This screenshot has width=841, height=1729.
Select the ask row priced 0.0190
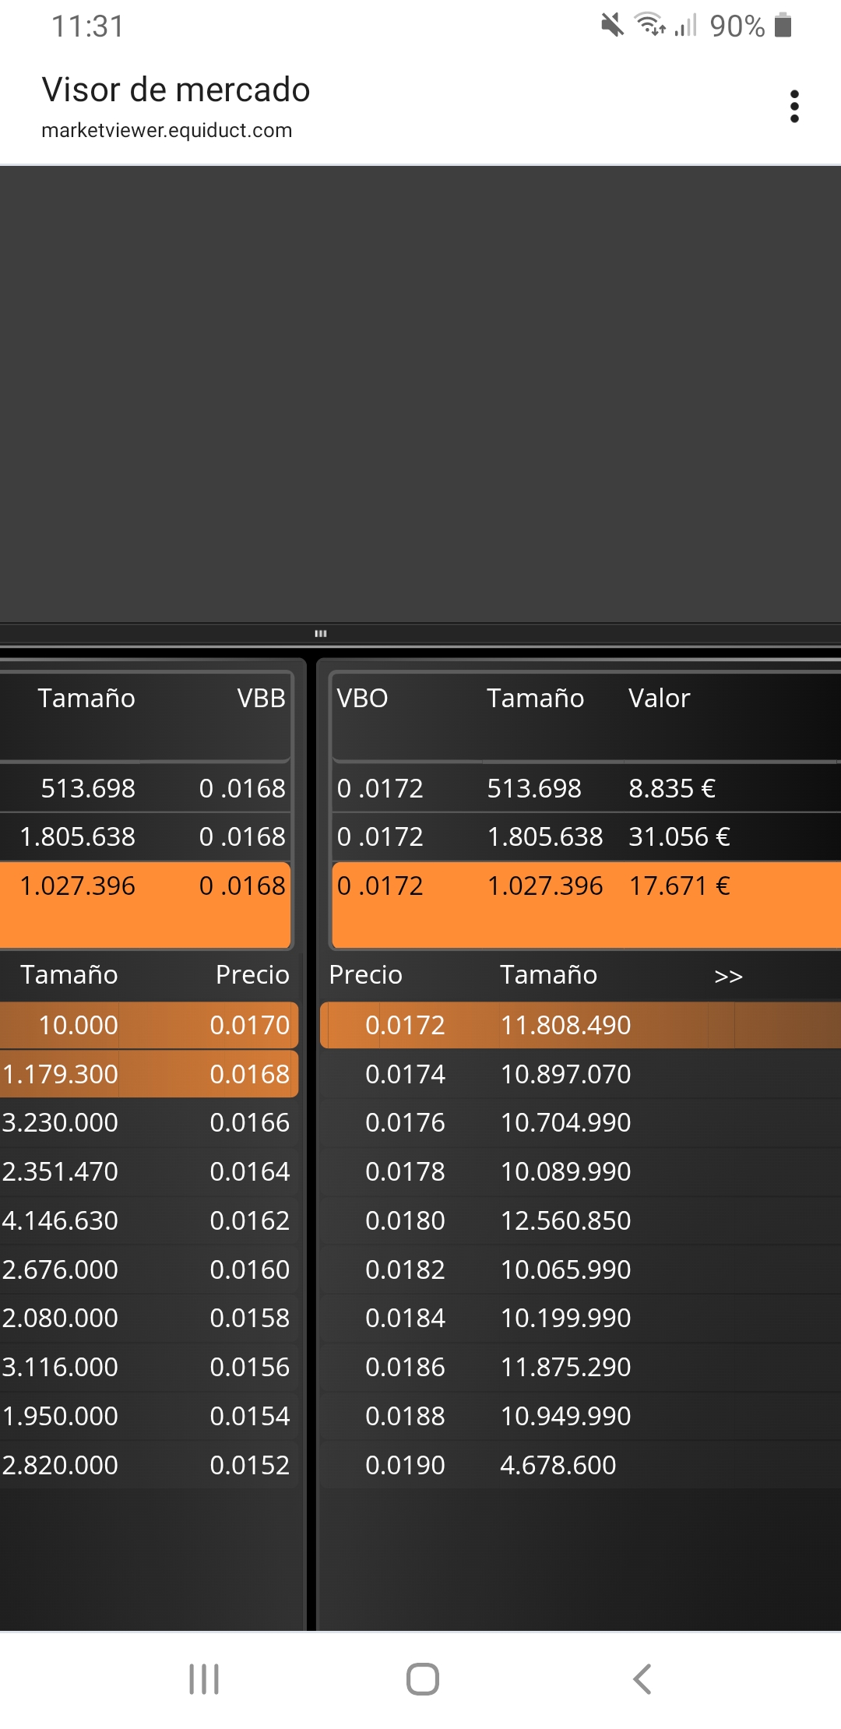(x=581, y=1465)
